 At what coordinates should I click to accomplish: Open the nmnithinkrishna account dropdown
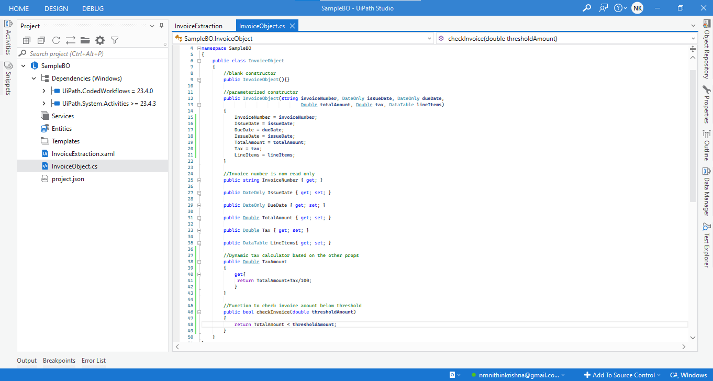518,375
